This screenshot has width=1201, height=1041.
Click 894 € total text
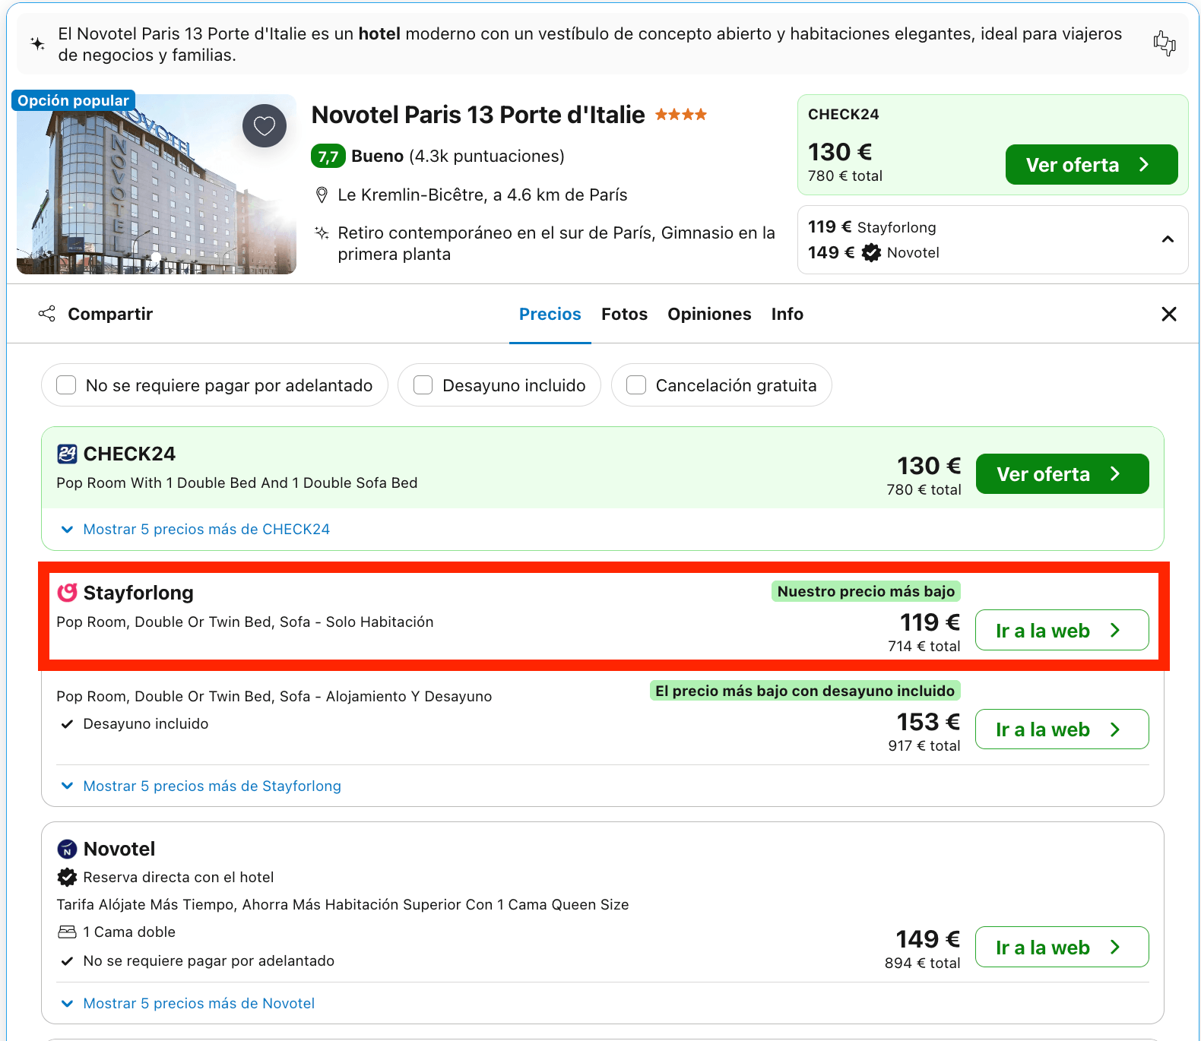point(922,963)
